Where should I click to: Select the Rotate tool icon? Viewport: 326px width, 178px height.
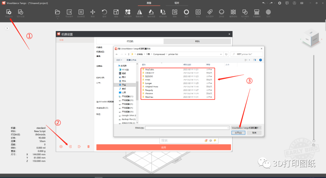tap(104, 12)
